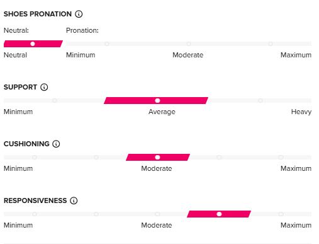
Task: Select the Moderate pronation slider dot
Action: (x=189, y=44)
